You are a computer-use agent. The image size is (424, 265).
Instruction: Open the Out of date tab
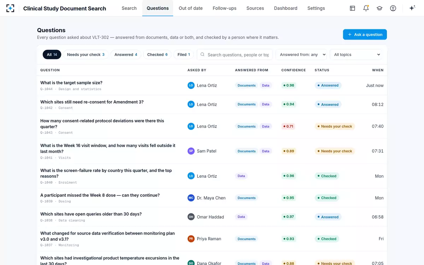pyautogui.click(x=191, y=8)
